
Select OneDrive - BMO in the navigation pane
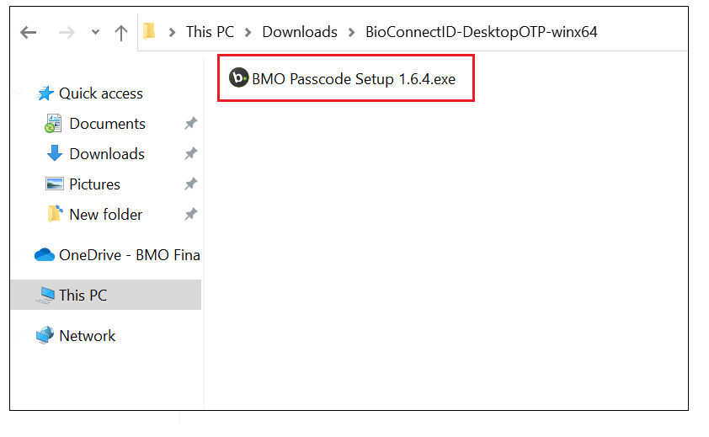tap(129, 255)
